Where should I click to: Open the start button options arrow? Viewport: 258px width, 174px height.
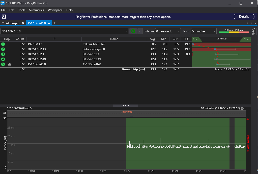point(139,31)
